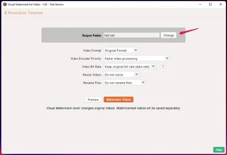Image resolution: width=227 pixels, height=155 pixels.
Task: Start watermarking with Watermark Videos button
Action: 119,100
